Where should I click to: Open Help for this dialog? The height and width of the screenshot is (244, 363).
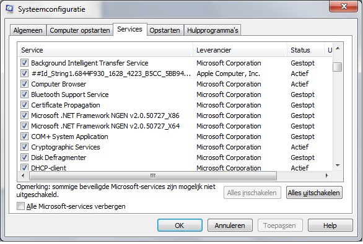[330, 225]
